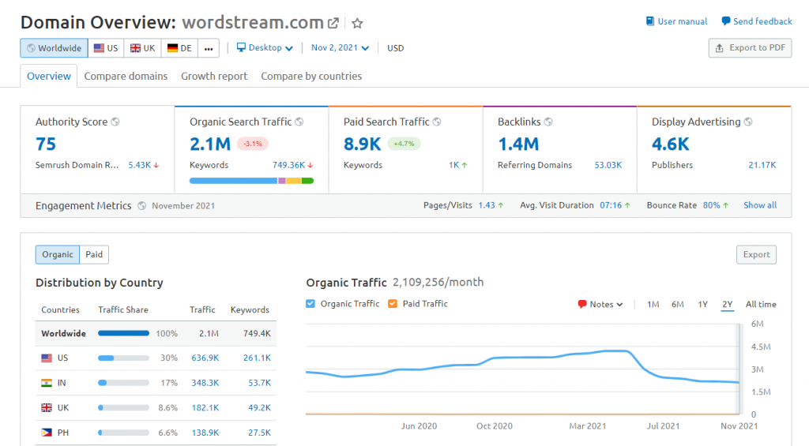The image size is (809, 446).
Task: Click the Engagement Metrics info icon
Action: 142,206
